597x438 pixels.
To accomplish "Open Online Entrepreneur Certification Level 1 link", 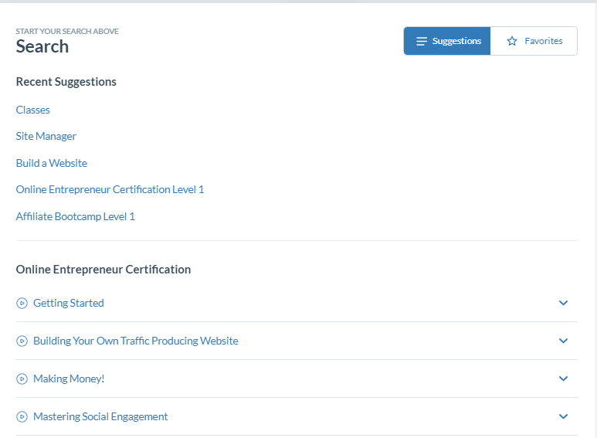I will pyautogui.click(x=110, y=190).
